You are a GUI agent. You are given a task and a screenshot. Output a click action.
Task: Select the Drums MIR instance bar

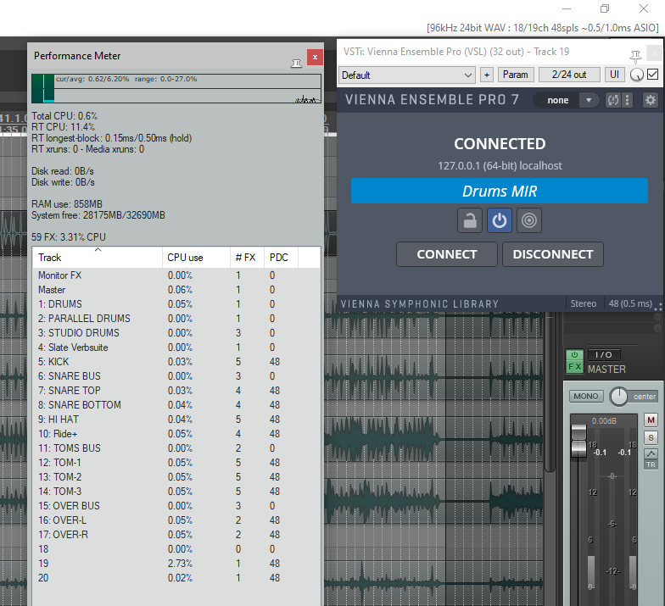click(x=499, y=191)
